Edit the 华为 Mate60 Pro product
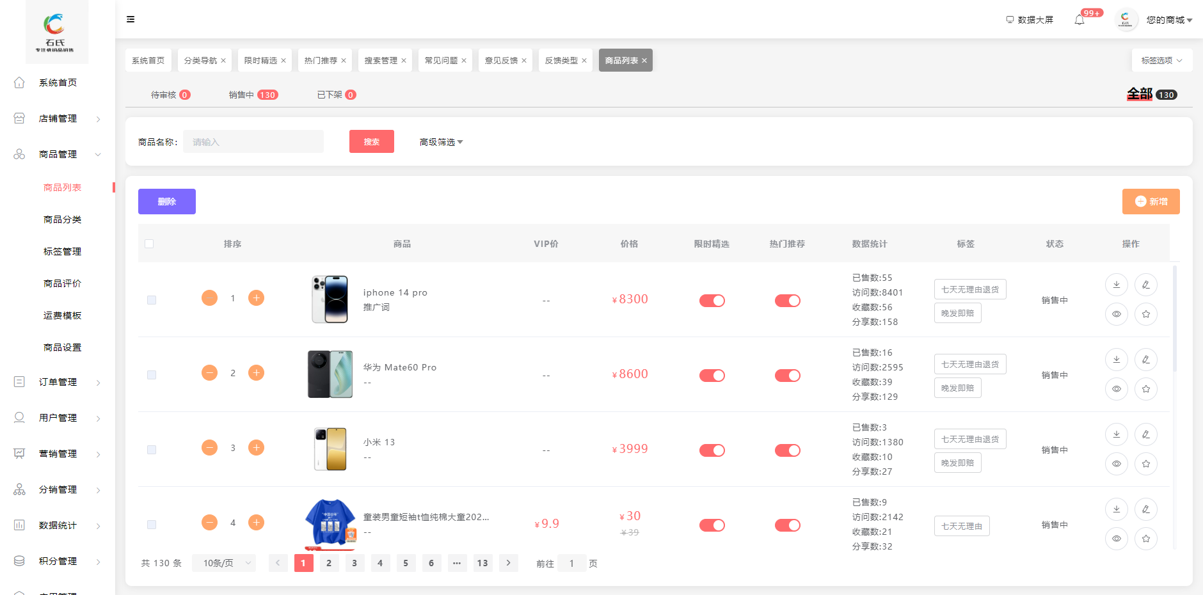 tap(1146, 360)
